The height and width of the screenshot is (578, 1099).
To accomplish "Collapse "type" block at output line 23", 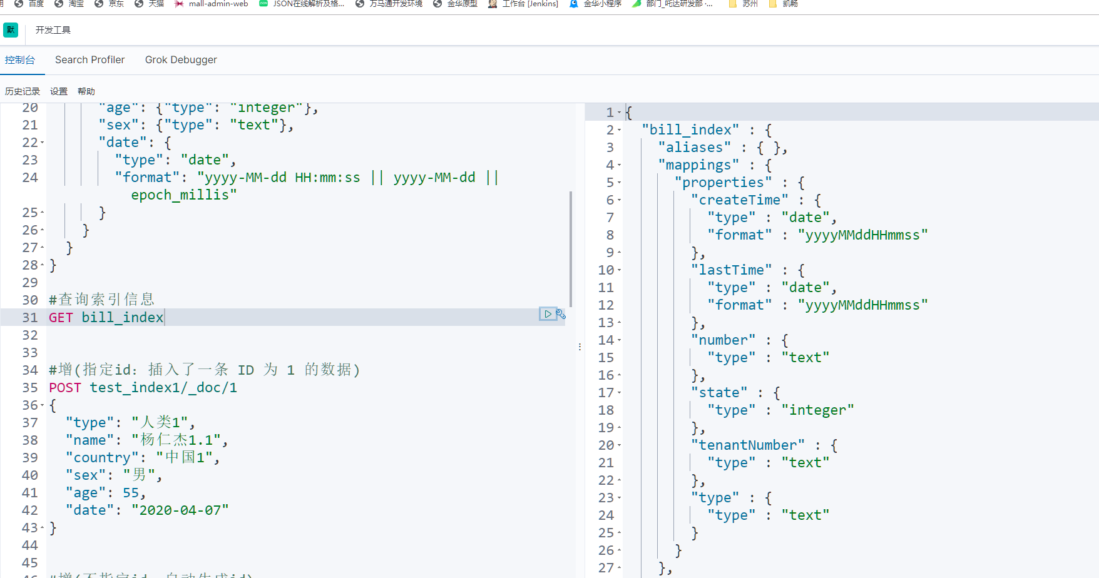I will click(619, 498).
